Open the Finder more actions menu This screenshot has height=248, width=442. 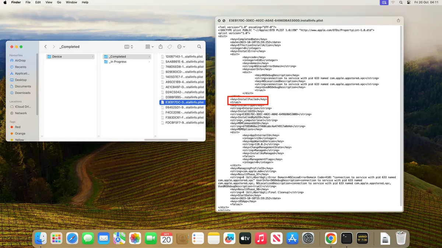[x=181, y=47]
